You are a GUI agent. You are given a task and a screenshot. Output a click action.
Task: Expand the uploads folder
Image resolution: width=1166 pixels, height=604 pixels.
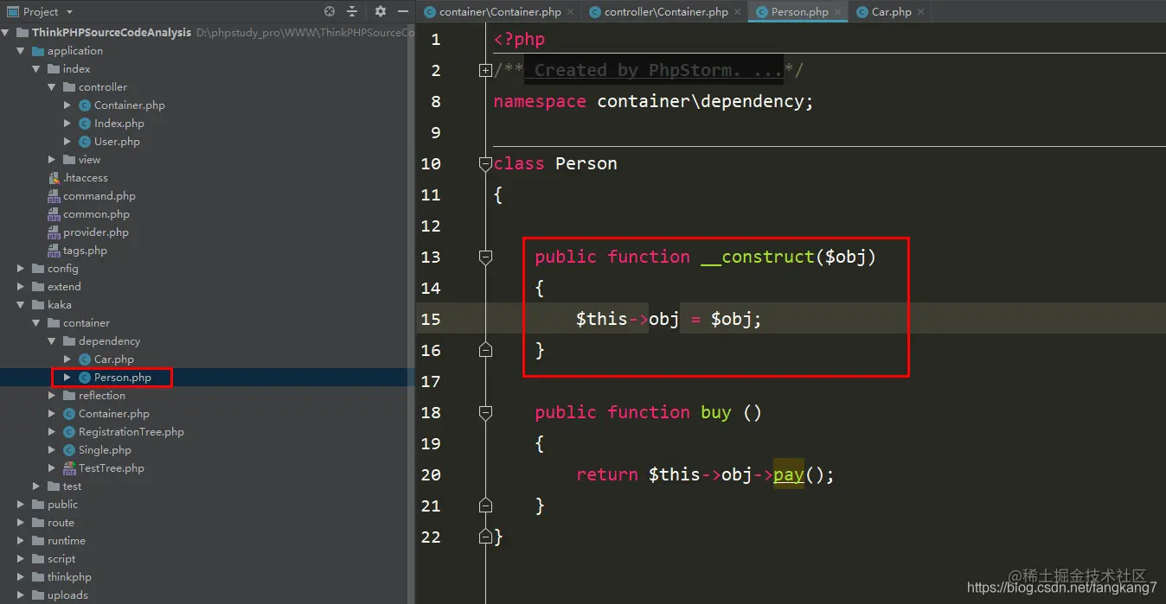21,595
